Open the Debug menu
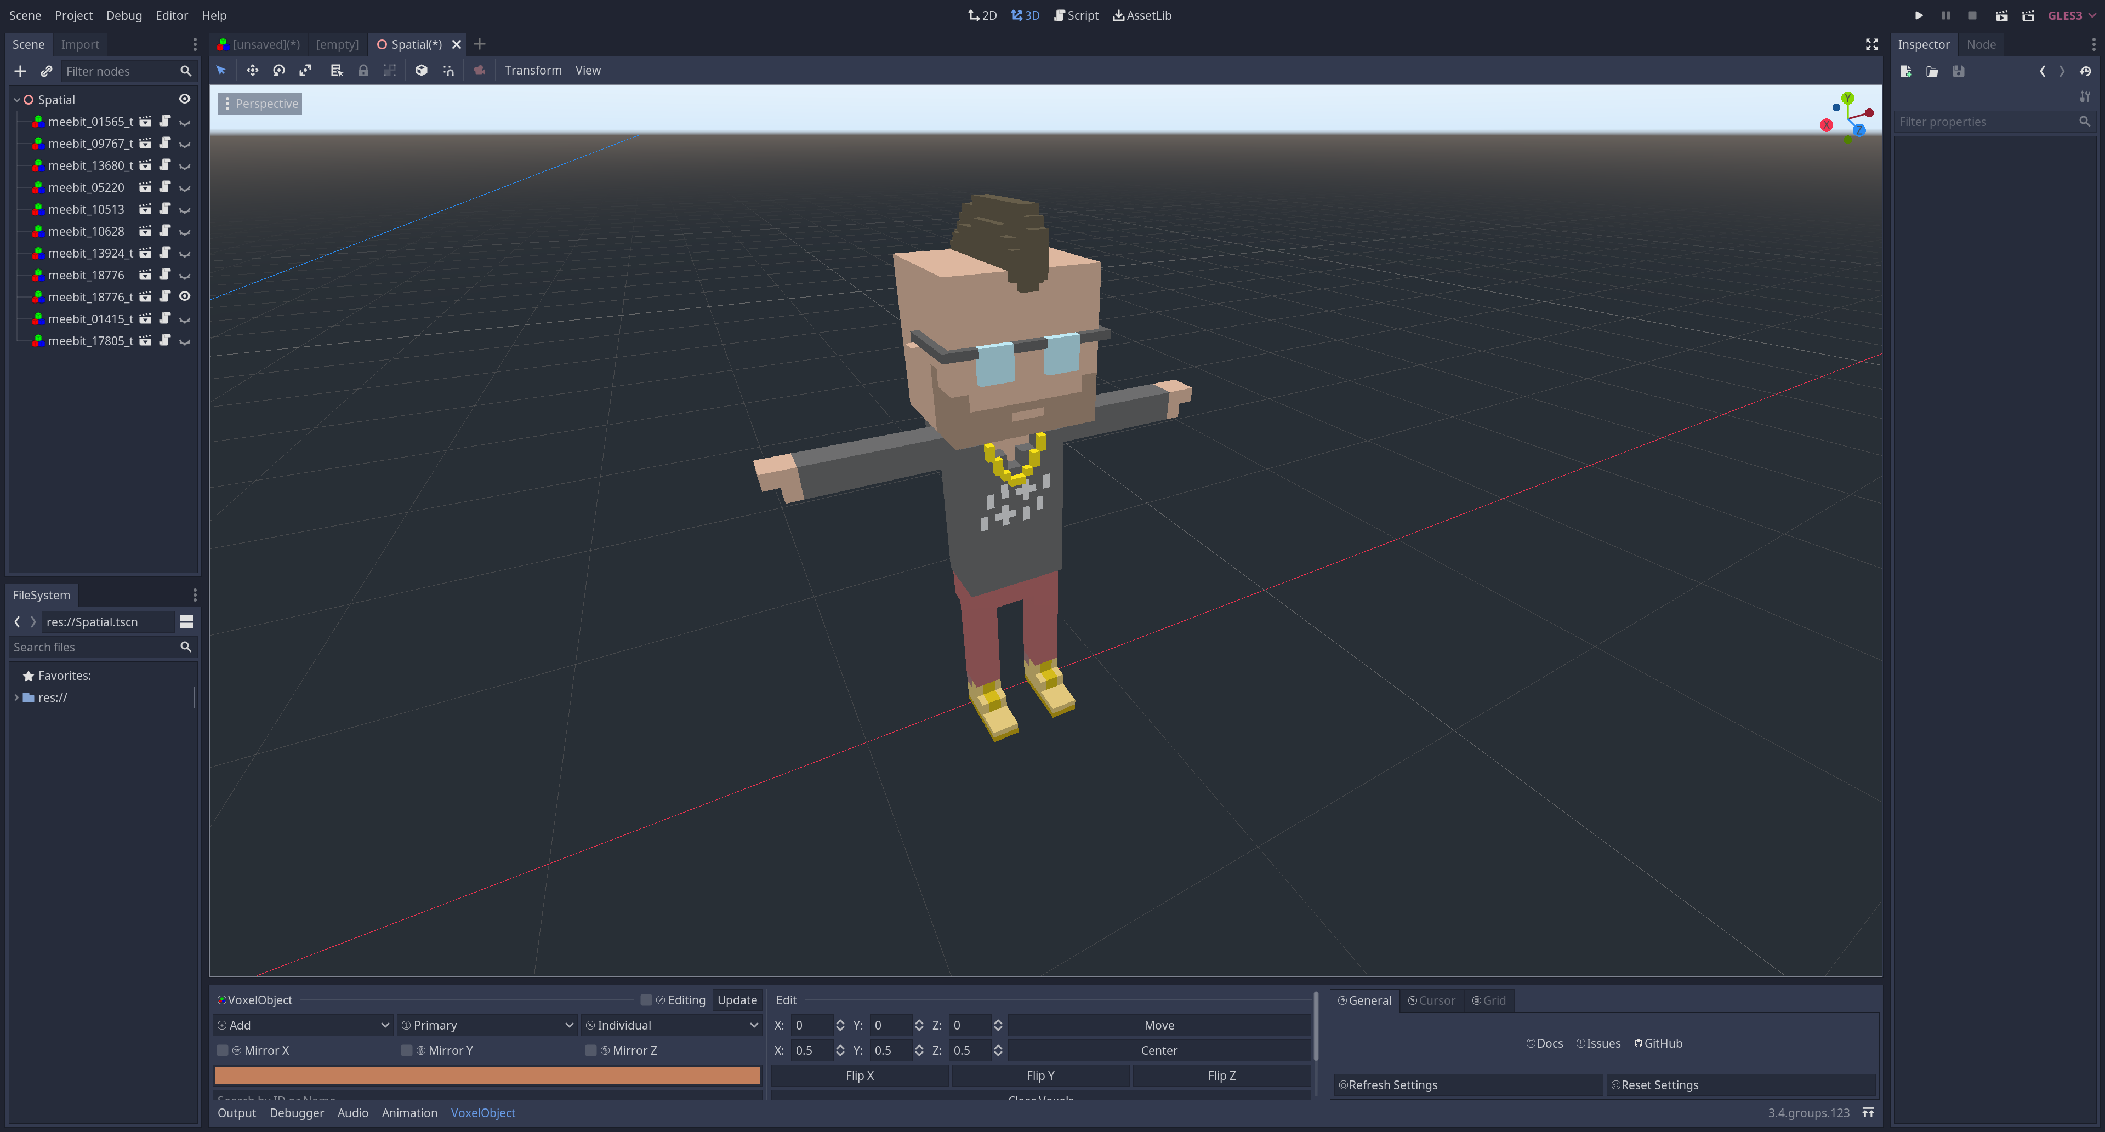 [x=123, y=15]
